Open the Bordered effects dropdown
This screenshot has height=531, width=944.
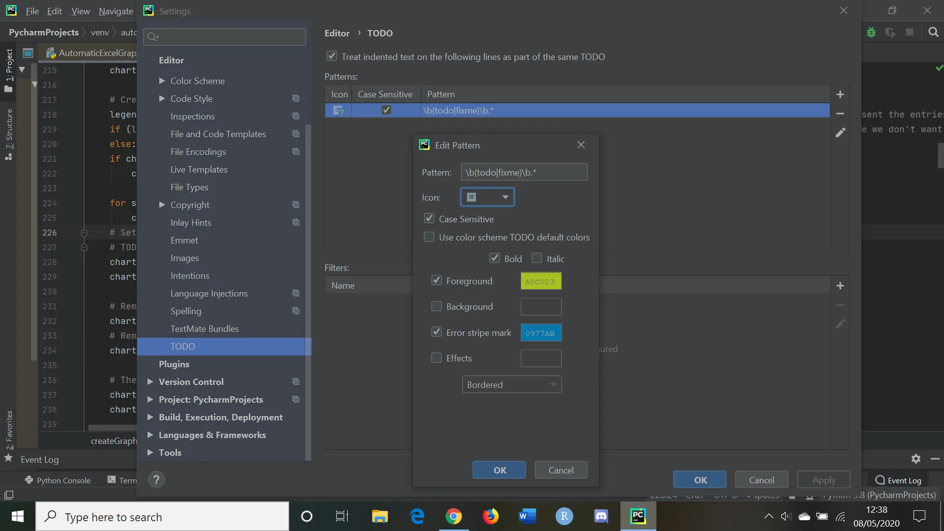point(511,384)
